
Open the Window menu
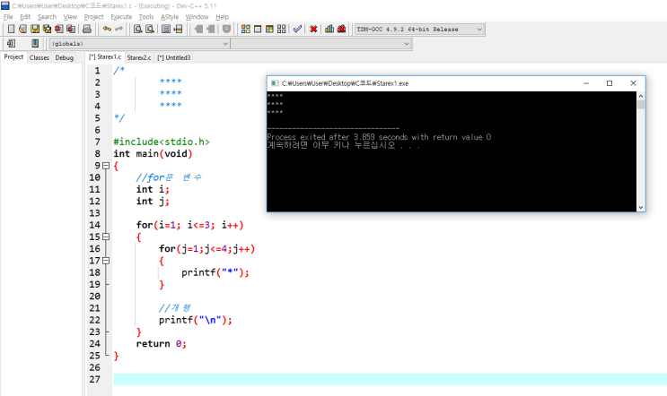tap(197, 16)
